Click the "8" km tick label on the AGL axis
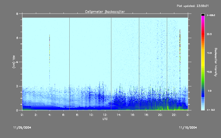This screenshot has height=138, width=221. coord(17,14)
